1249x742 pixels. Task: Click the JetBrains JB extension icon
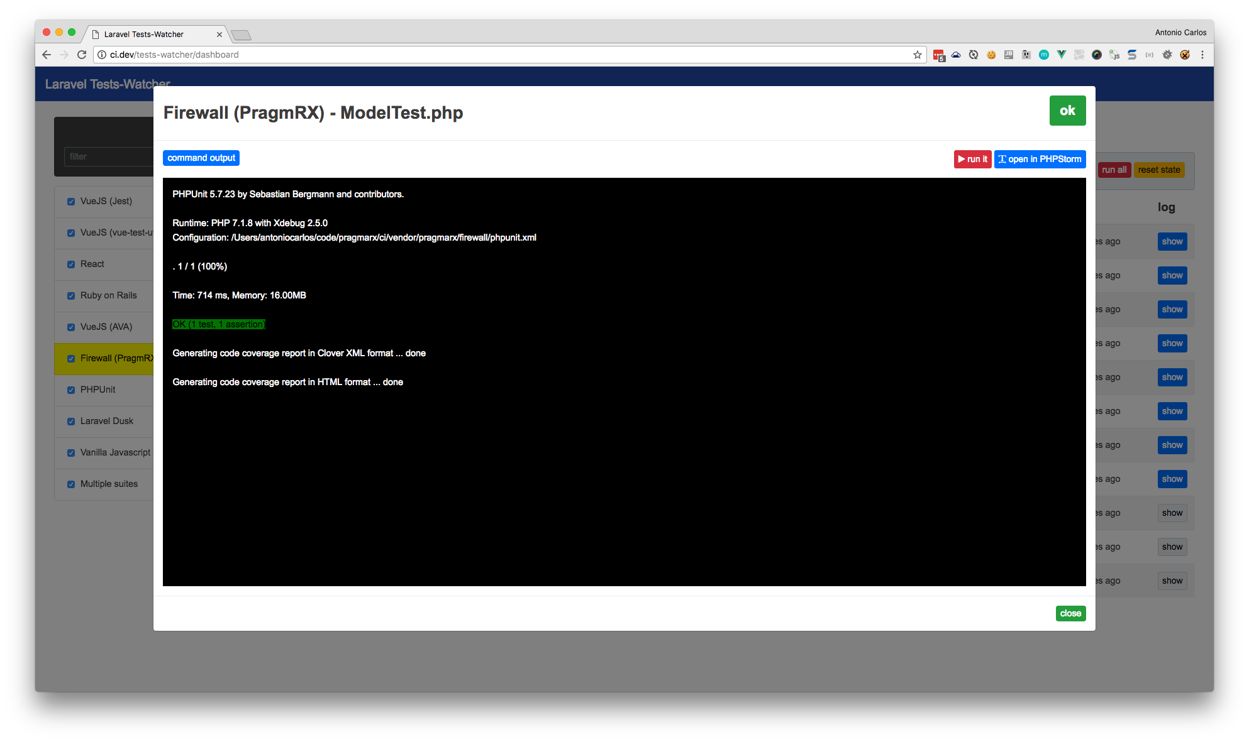[x=1009, y=55]
